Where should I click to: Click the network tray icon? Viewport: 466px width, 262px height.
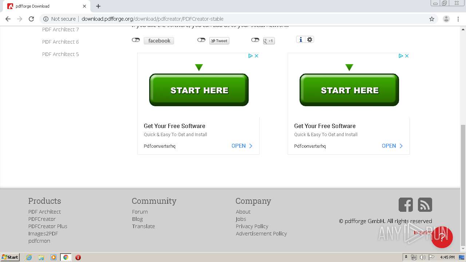click(414, 257)
